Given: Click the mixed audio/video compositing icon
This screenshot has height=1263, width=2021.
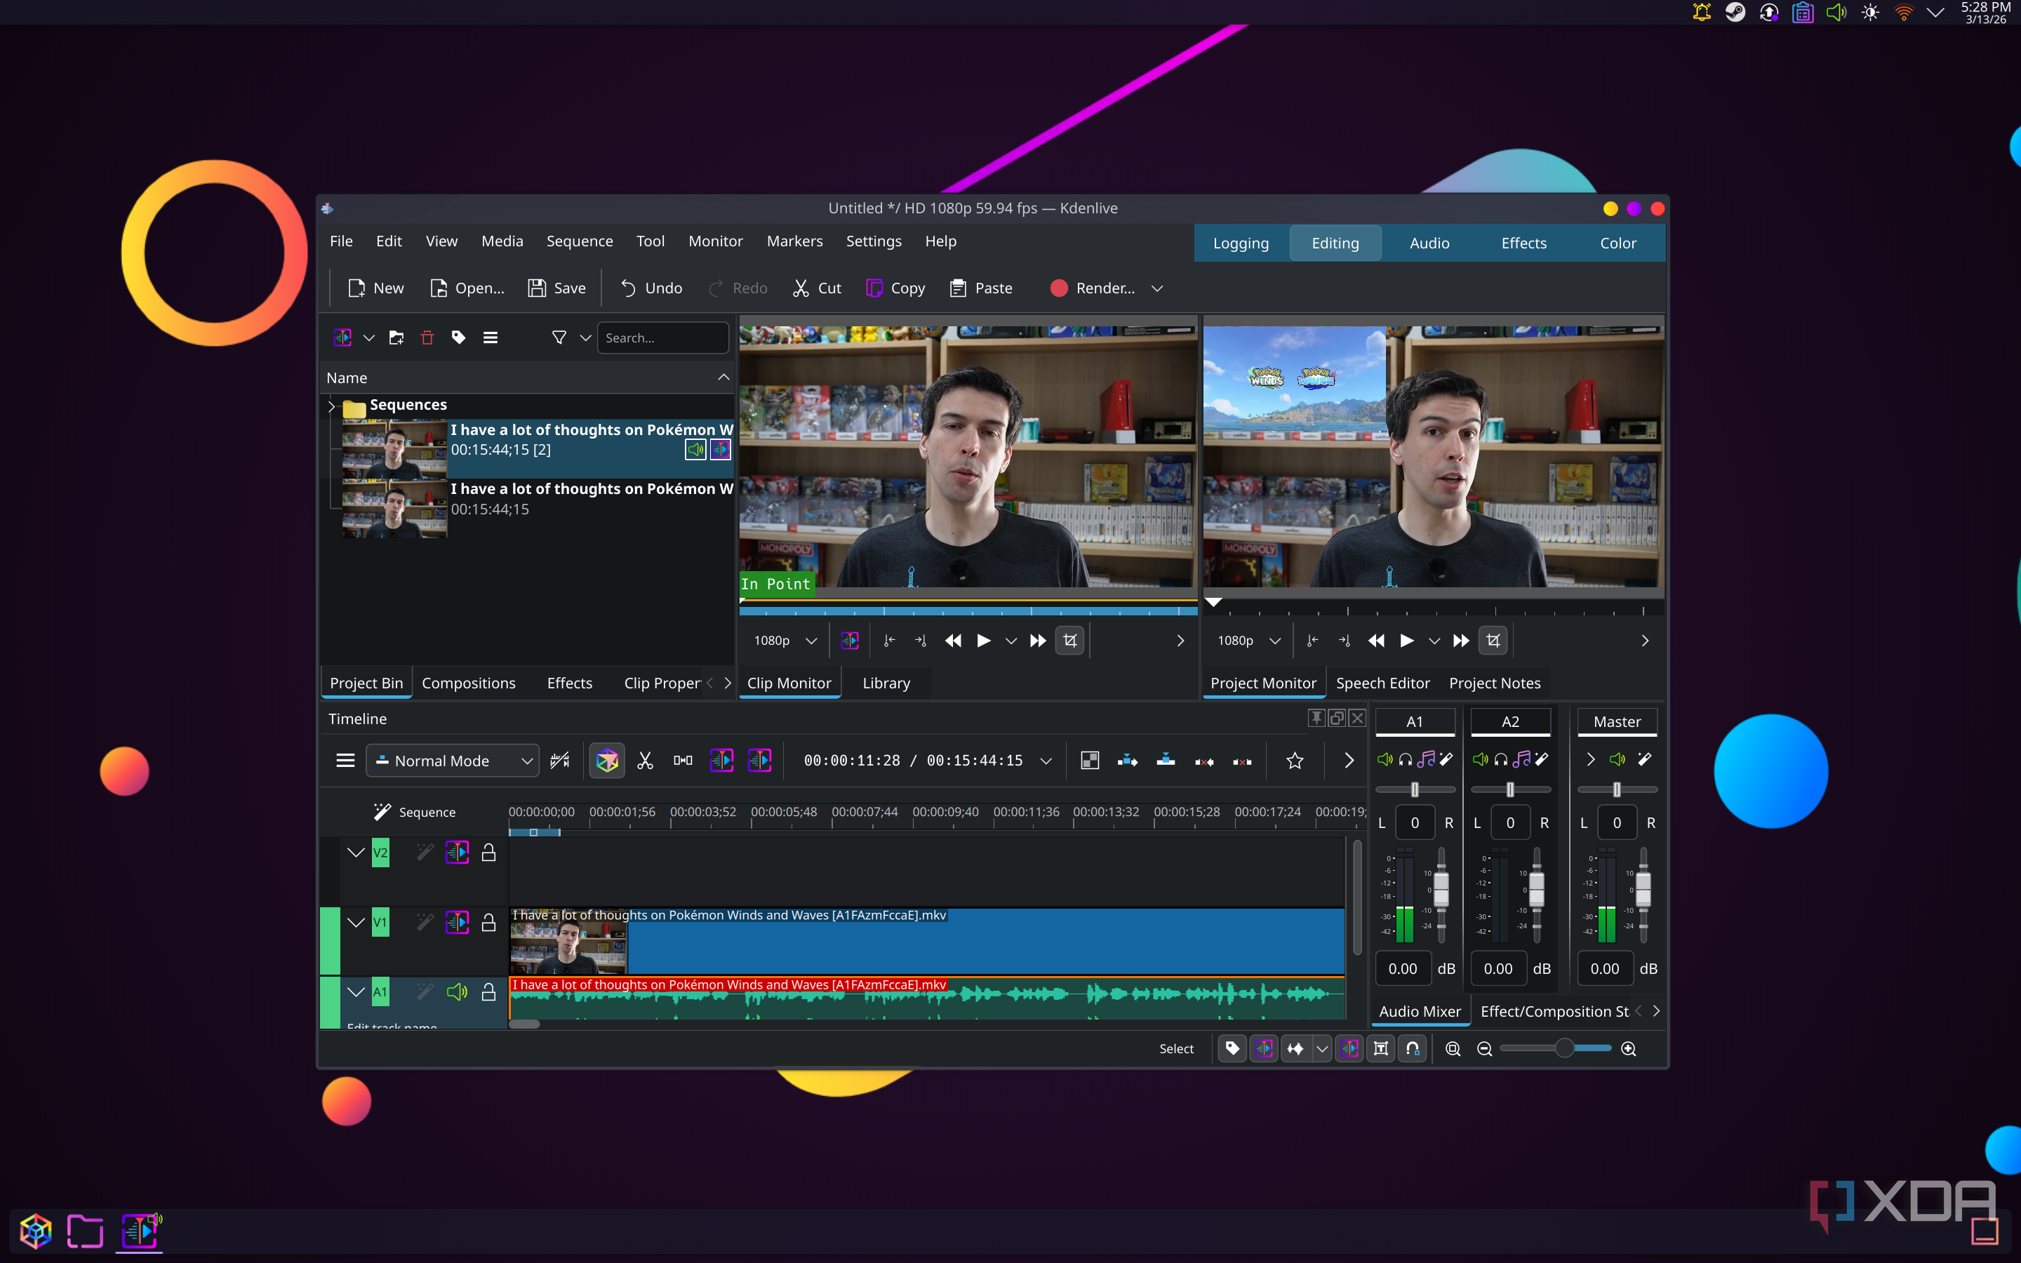Looking at the screenshot, I should (x=1090, y=760).
